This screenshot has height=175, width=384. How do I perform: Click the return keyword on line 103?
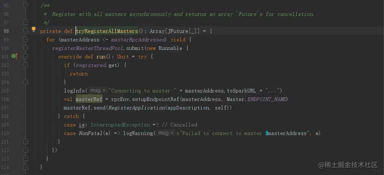[x=78, y=74]
